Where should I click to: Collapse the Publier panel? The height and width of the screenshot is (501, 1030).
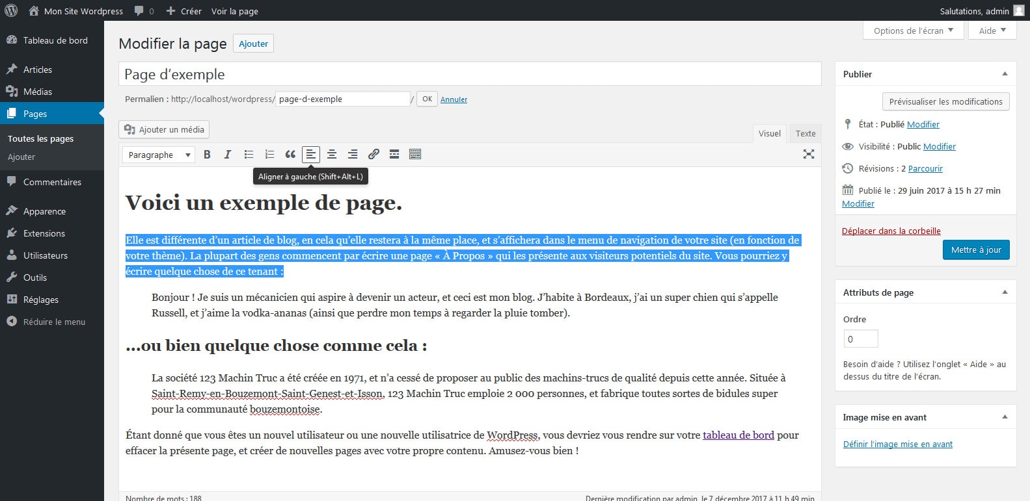[x=1005, y=74]
